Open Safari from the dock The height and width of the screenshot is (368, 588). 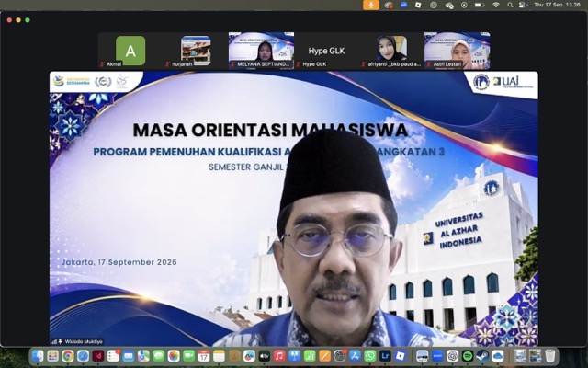click(x=83, y=356)
